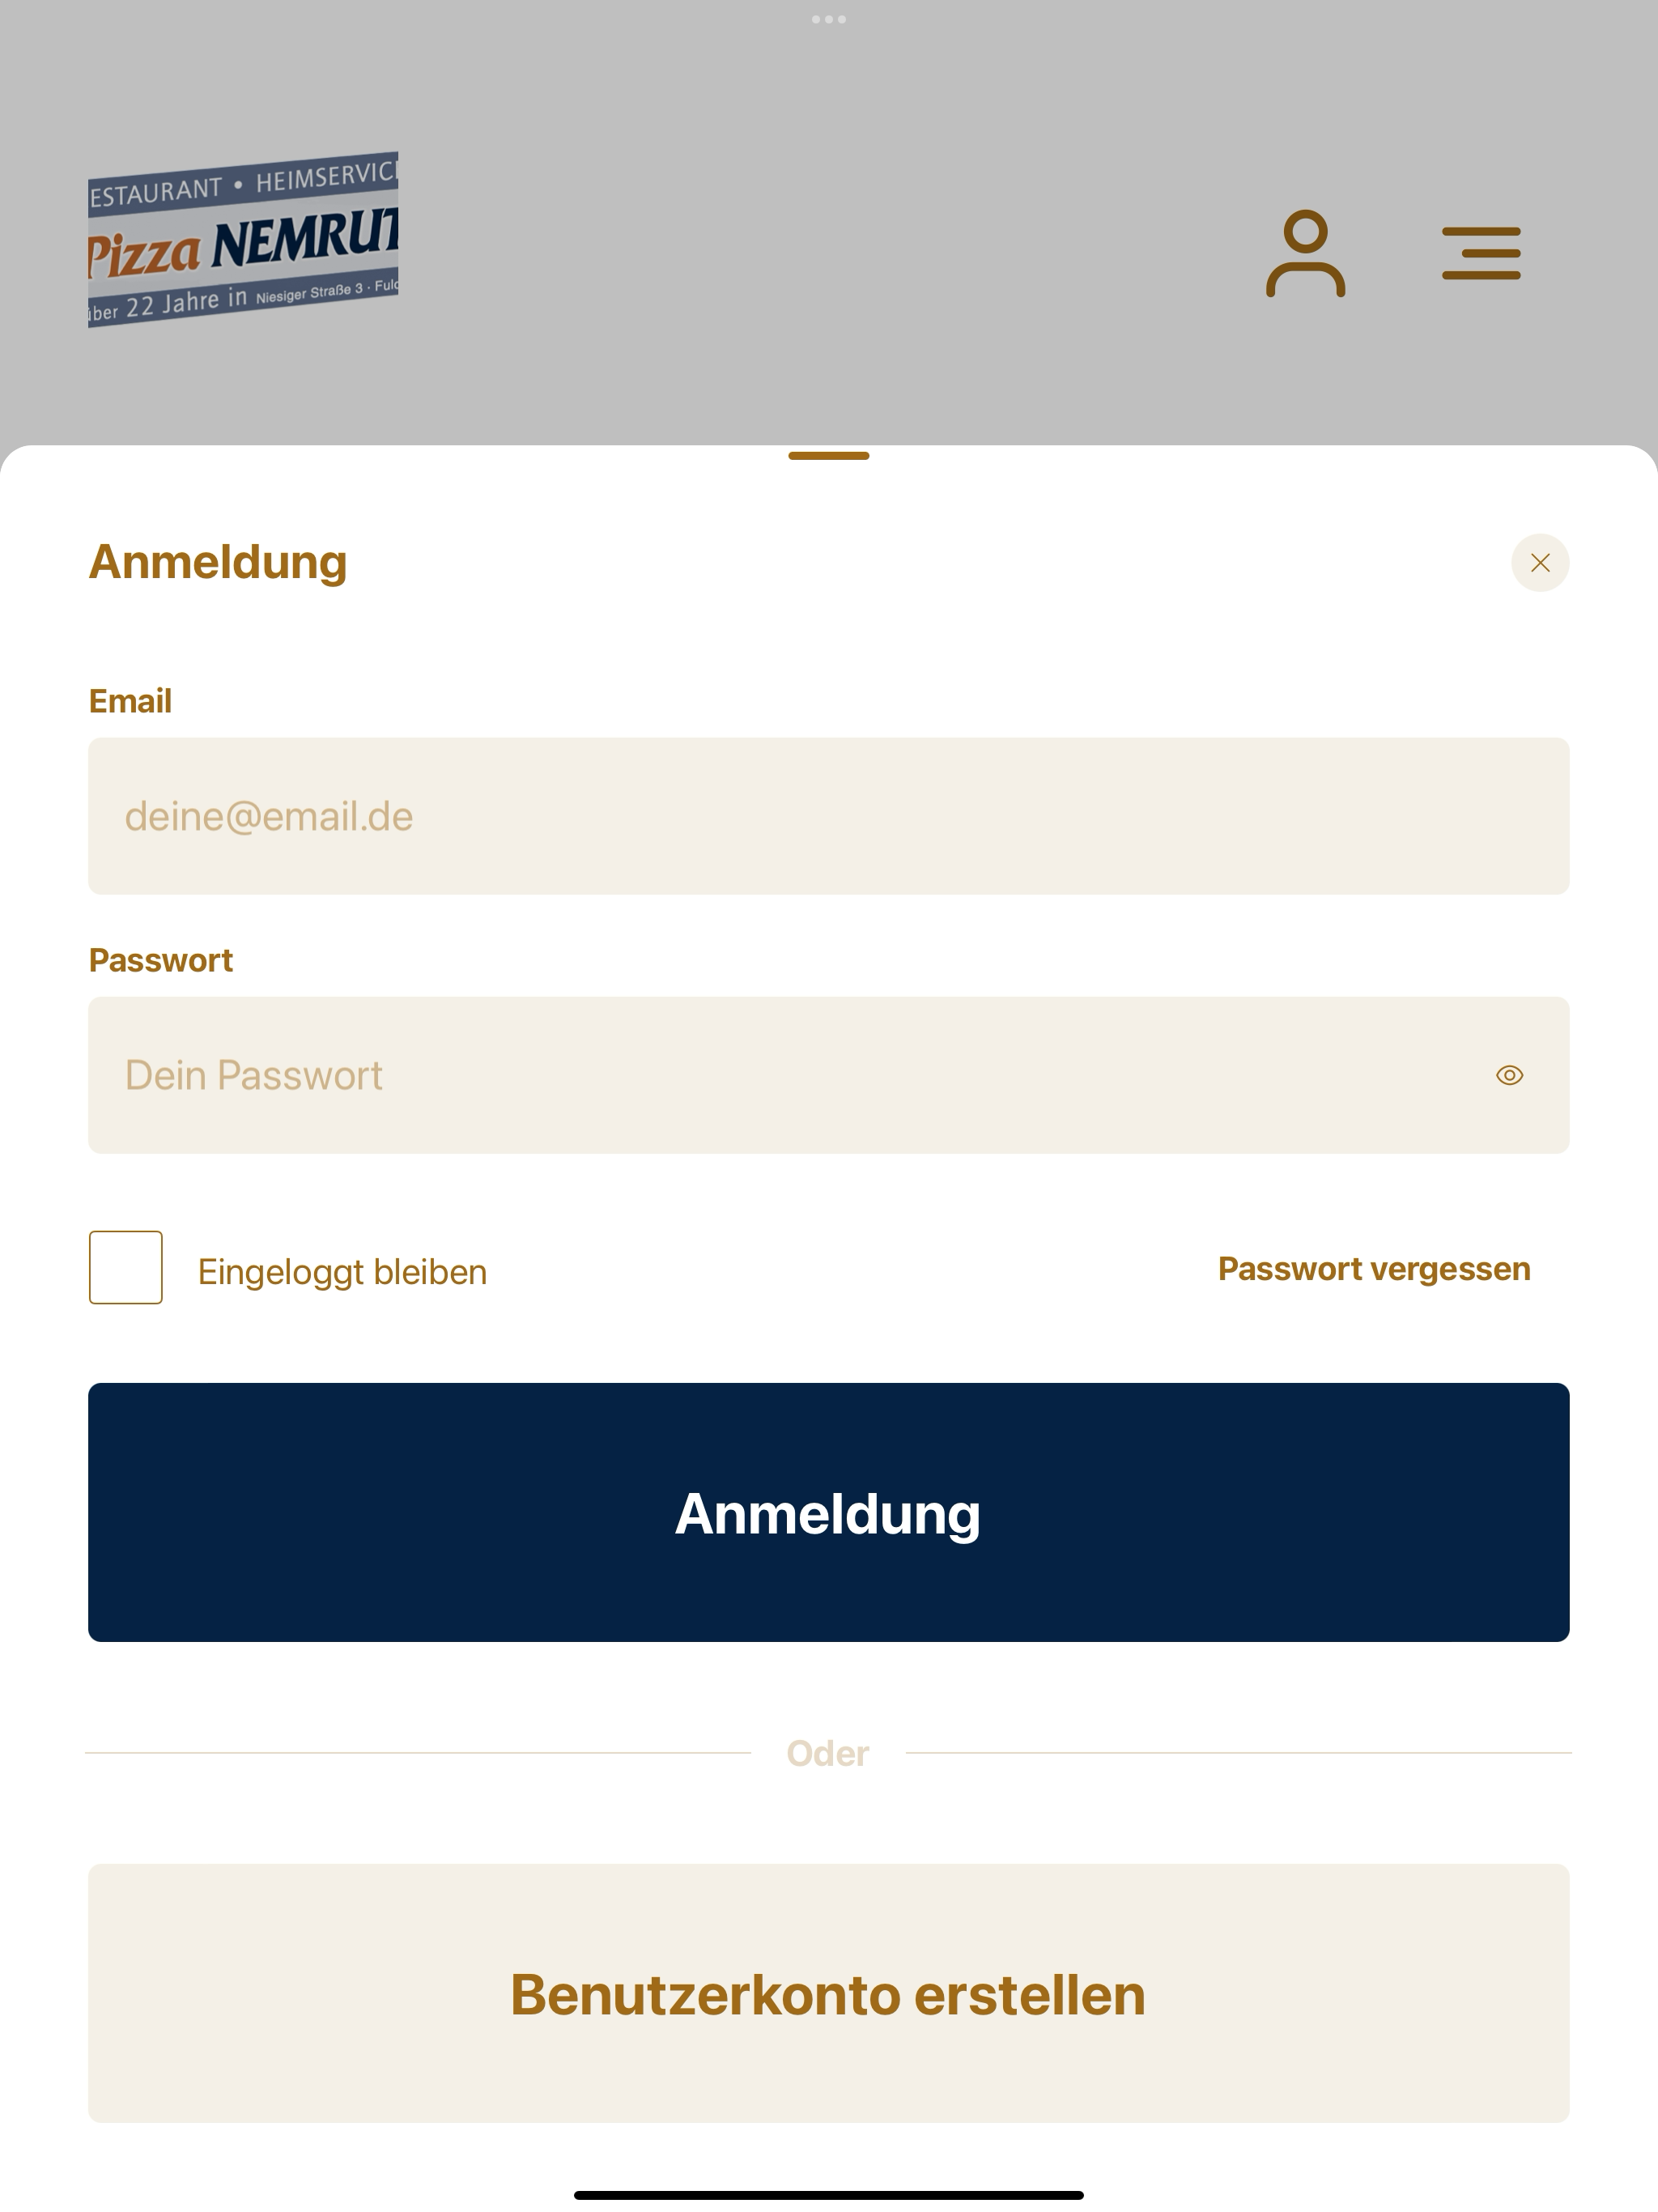This screenshot has height=2212, width=1658.
Task: Select the Benutzerkonto erstellen button
Action: click(829, 1993)
